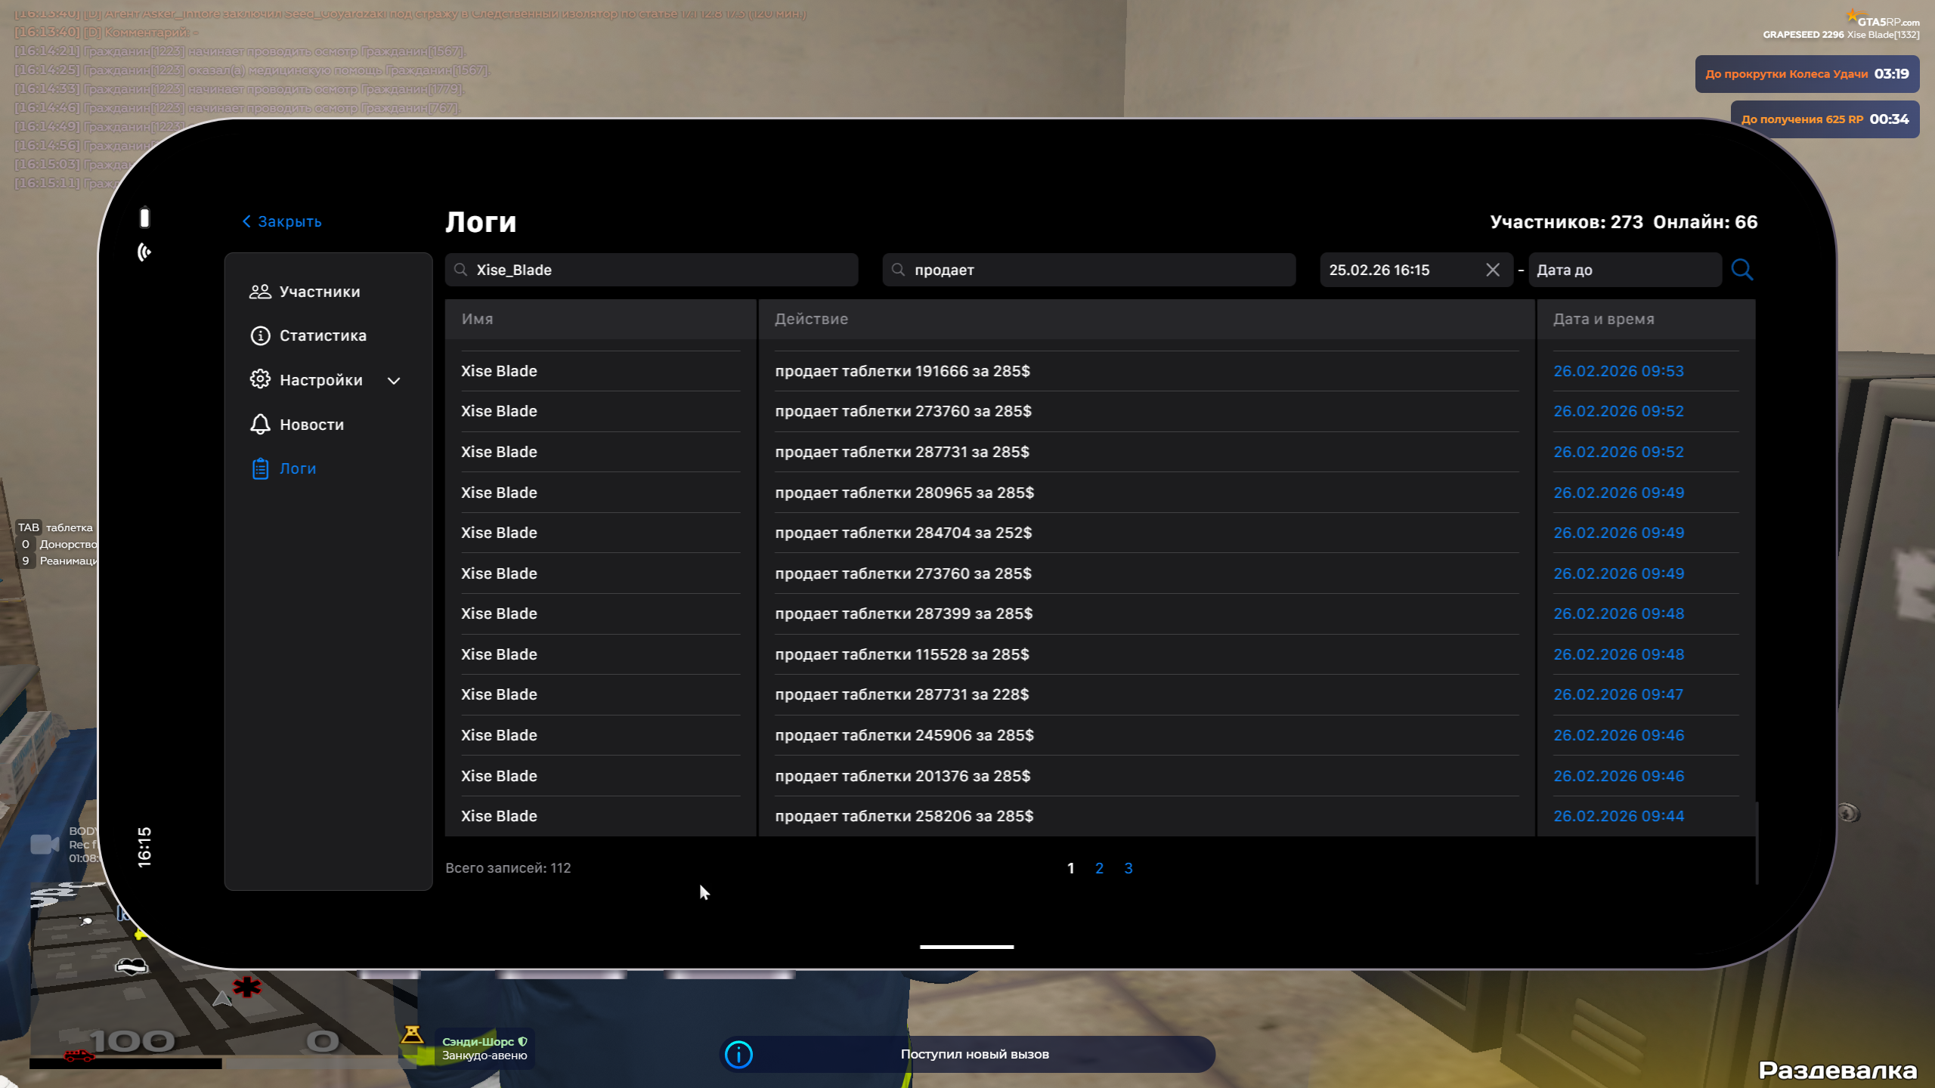Go to page 2 of logs
Screen dimensions: 1935x1088
1099,868
